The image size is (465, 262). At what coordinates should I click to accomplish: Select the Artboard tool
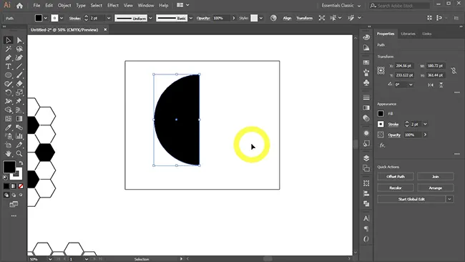[9, 145]
